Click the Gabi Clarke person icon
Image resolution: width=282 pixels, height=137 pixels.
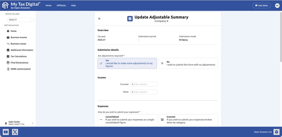(x=6, y=123)
